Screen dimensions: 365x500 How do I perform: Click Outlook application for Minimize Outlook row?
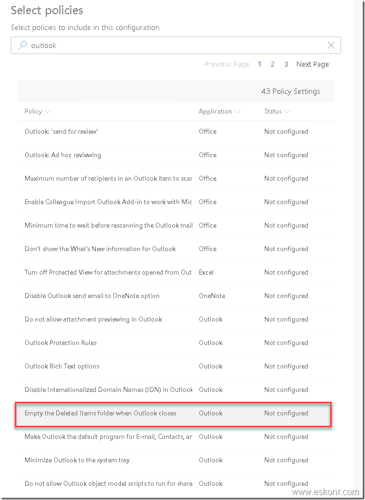pyautogui.click(x=210, y=460)
